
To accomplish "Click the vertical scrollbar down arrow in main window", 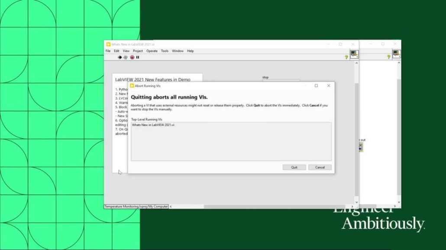I will click(356, 203).
